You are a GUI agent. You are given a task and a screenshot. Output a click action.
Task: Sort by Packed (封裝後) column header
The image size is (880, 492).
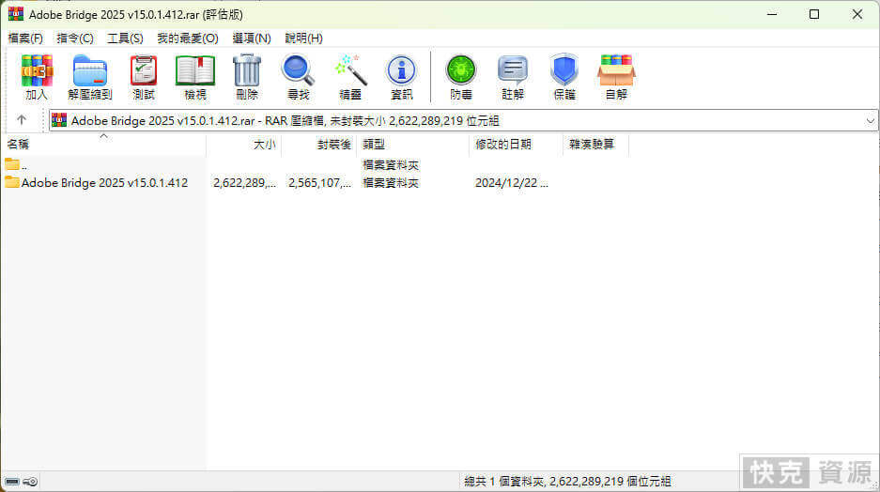tap(318, 145)
